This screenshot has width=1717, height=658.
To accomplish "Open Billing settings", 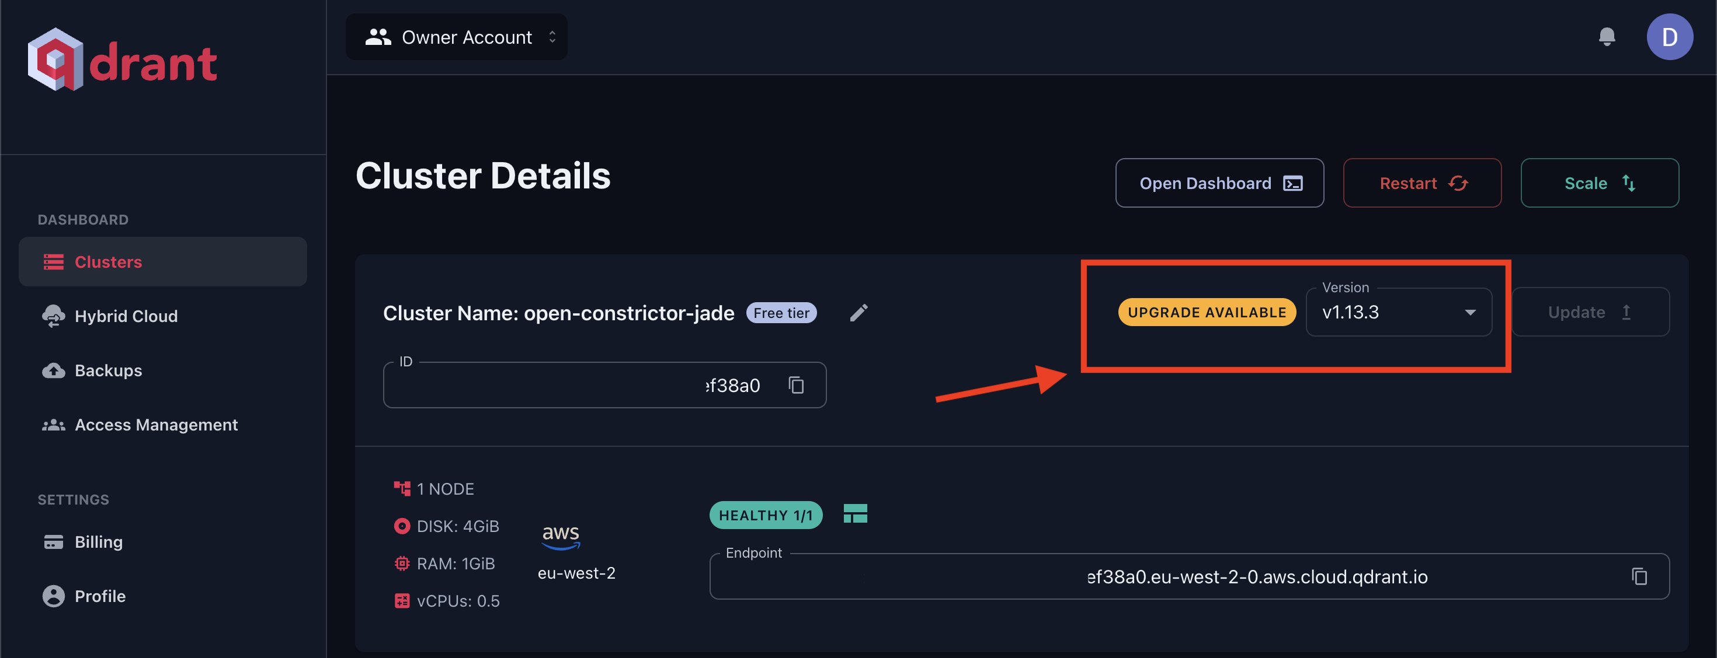I will [99, 542].
